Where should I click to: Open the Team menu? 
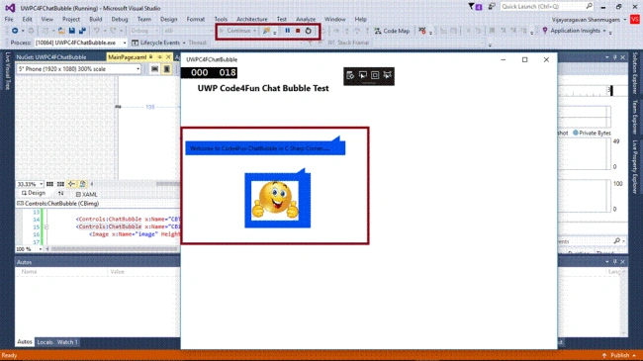pos(144,19)
